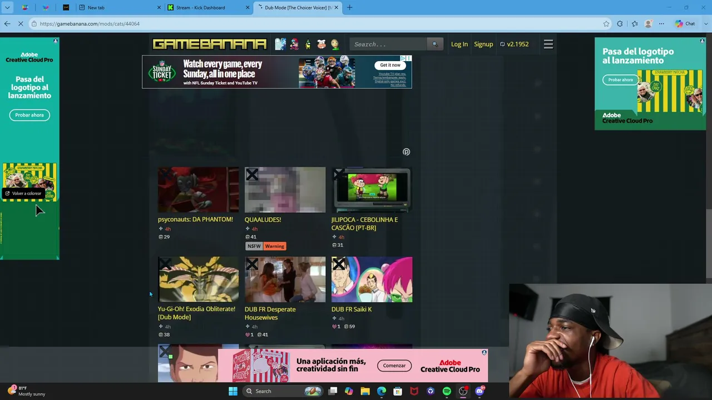Click Volver a colorear in left ad
The image size is (712, 400).
click(23, 193)
